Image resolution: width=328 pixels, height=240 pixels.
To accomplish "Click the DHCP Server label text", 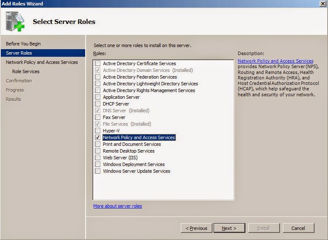I will click(x=116, y=104).
